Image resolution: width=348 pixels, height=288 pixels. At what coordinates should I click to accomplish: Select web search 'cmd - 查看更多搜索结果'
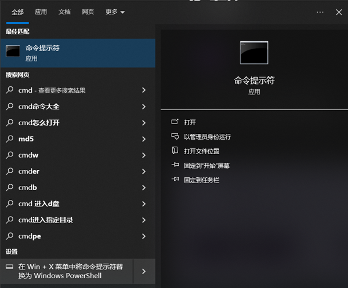click(x=78, y=90)
